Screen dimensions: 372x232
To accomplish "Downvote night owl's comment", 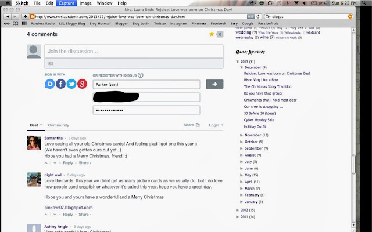I will (x=55, y=215).
